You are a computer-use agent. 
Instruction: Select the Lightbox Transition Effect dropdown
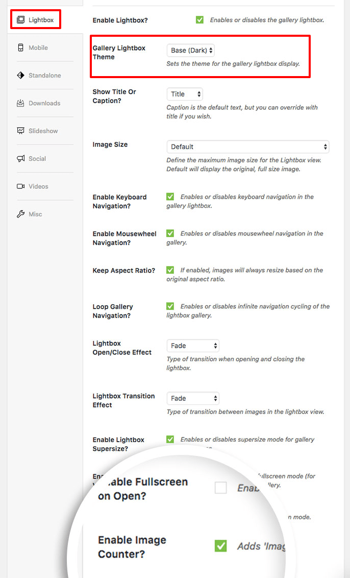tap(193, 398)
